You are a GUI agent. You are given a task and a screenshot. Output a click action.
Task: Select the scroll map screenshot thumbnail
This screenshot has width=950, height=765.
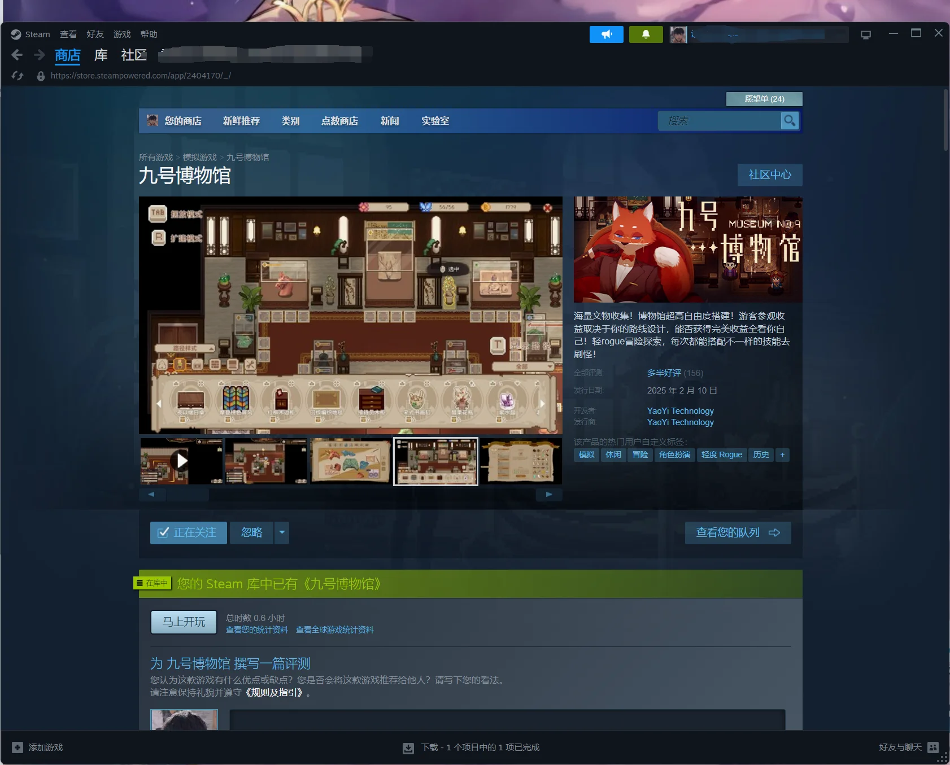pyautogui.click(x=351, y=461)
